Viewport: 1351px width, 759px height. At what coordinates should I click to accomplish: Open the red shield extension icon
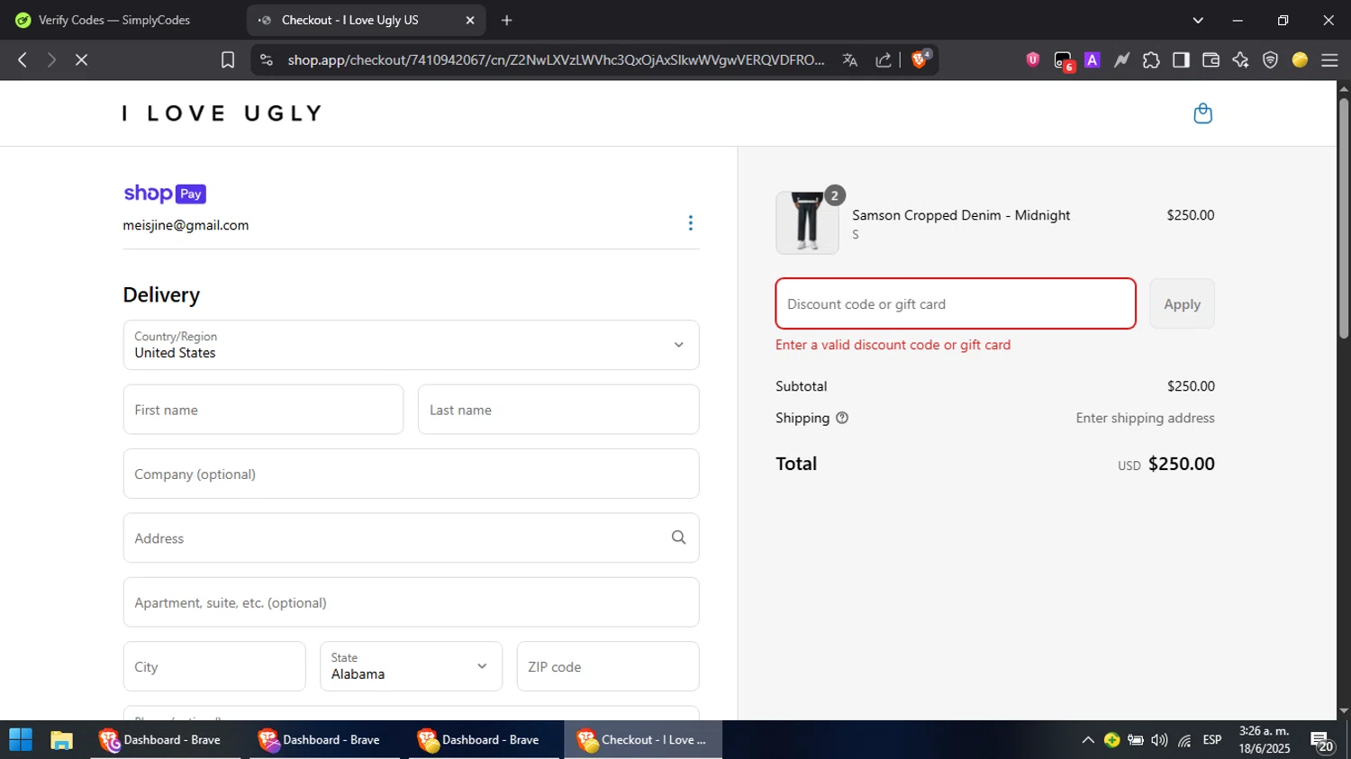1033,59
